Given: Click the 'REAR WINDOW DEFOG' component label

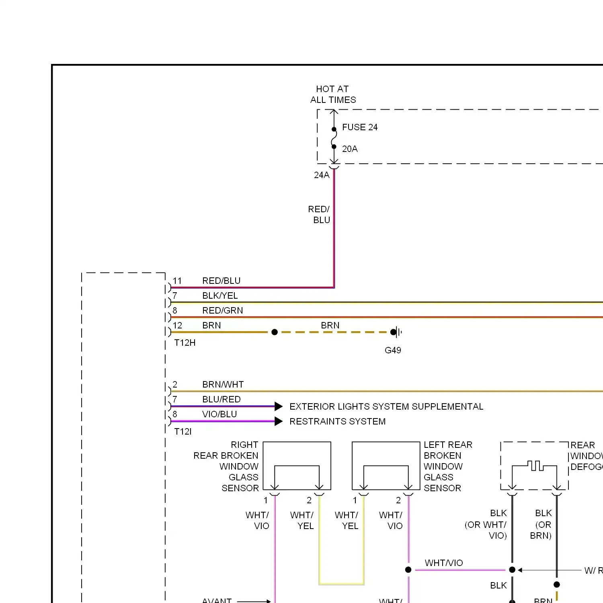Looking at the screenshot, I should point(587,456).
